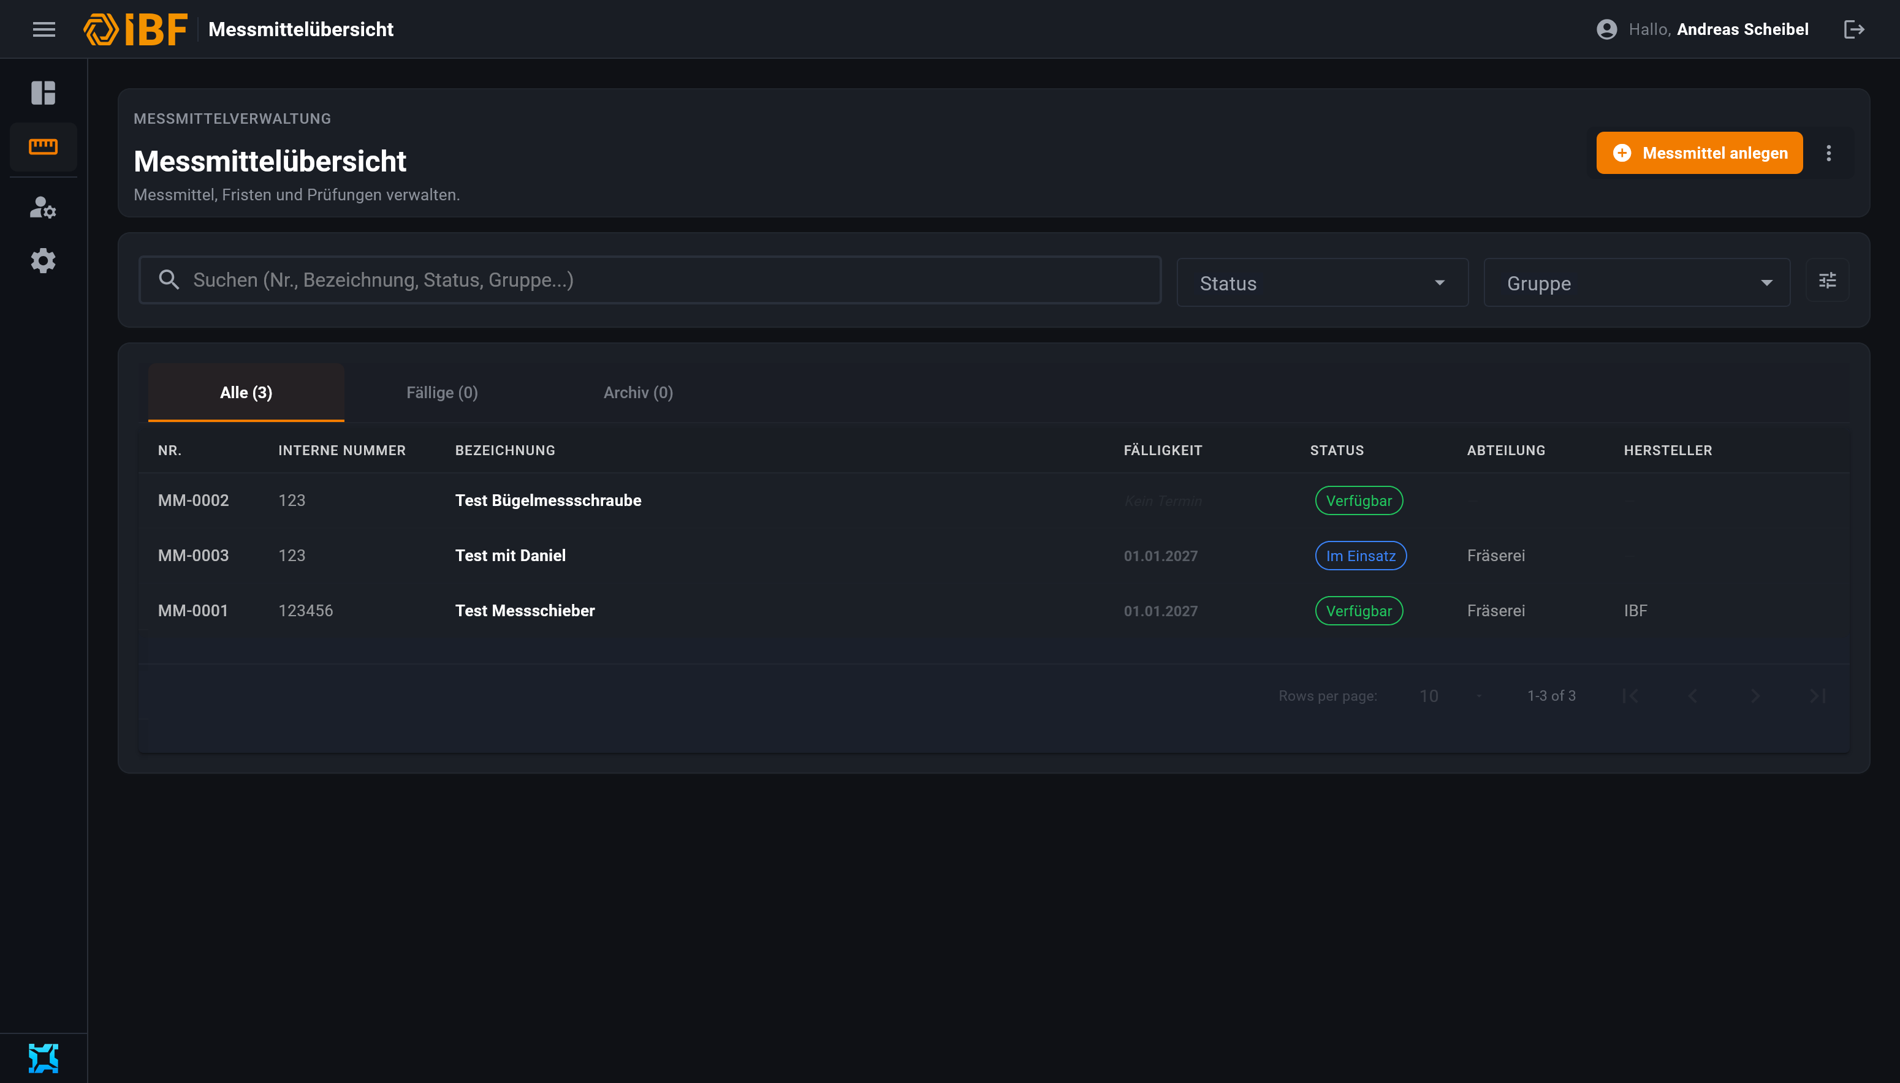1900x1083 pixels.
Task: Sort by Bezeichnung column header
Action: (504, 450)
